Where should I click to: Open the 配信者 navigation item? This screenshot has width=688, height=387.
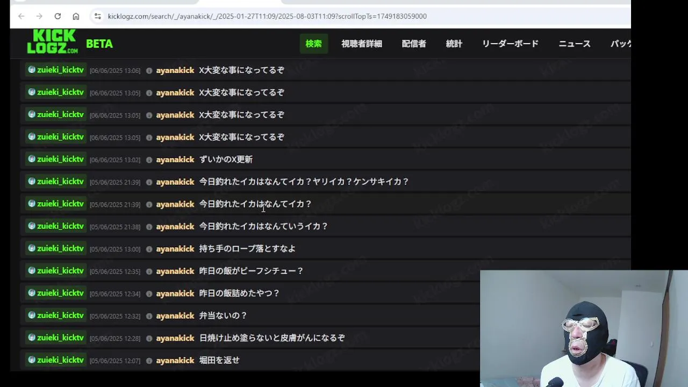(414, 44)
